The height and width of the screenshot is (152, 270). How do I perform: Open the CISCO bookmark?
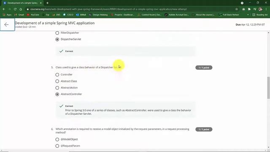(x=68, y=15)
